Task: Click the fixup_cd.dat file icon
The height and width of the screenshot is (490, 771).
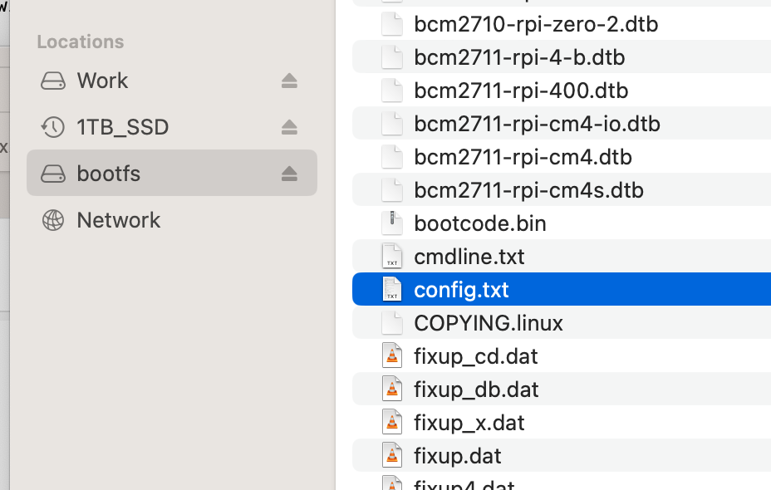Action: click(391, 355)
